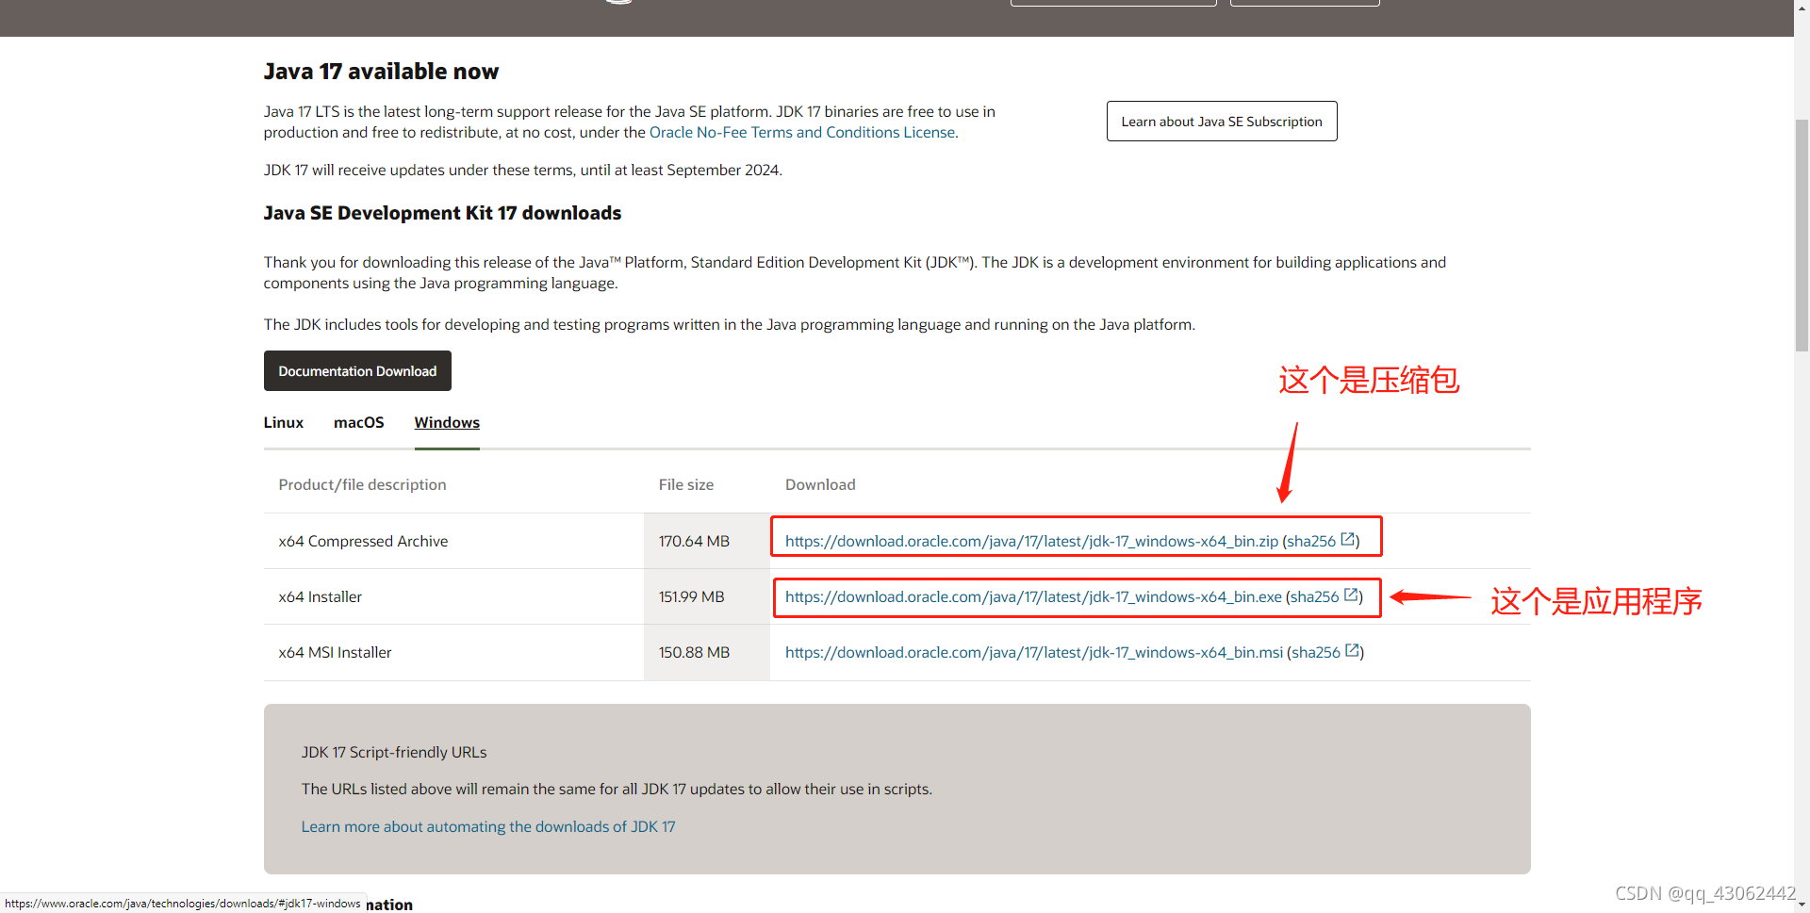Select the x64 Installer row label

(320, 597)
